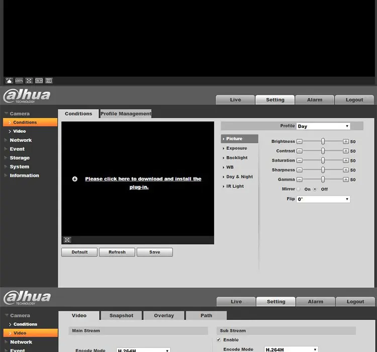Click the Dahua logo on the Video page header
This screenshot has height=352, width=377.
tap(27, 298)
